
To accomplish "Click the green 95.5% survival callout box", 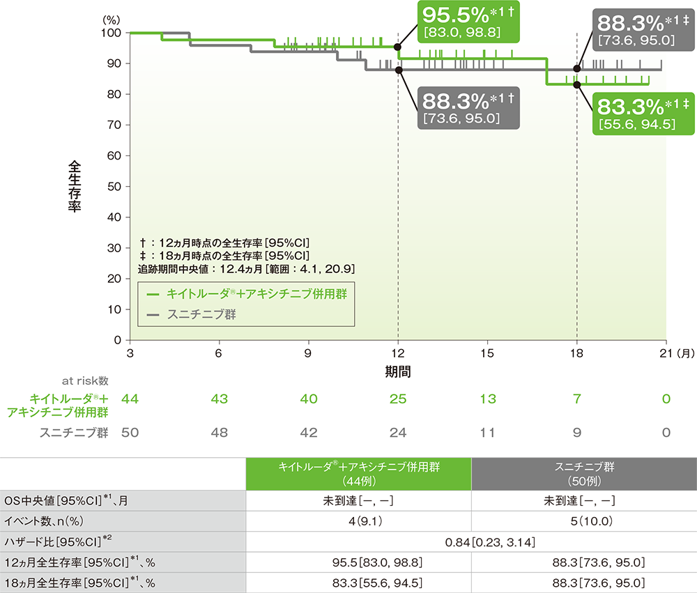I will [468, 22].
